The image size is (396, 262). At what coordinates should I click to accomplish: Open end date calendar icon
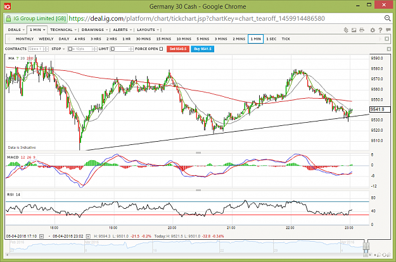pyautogui.click(x=88, y=236)
